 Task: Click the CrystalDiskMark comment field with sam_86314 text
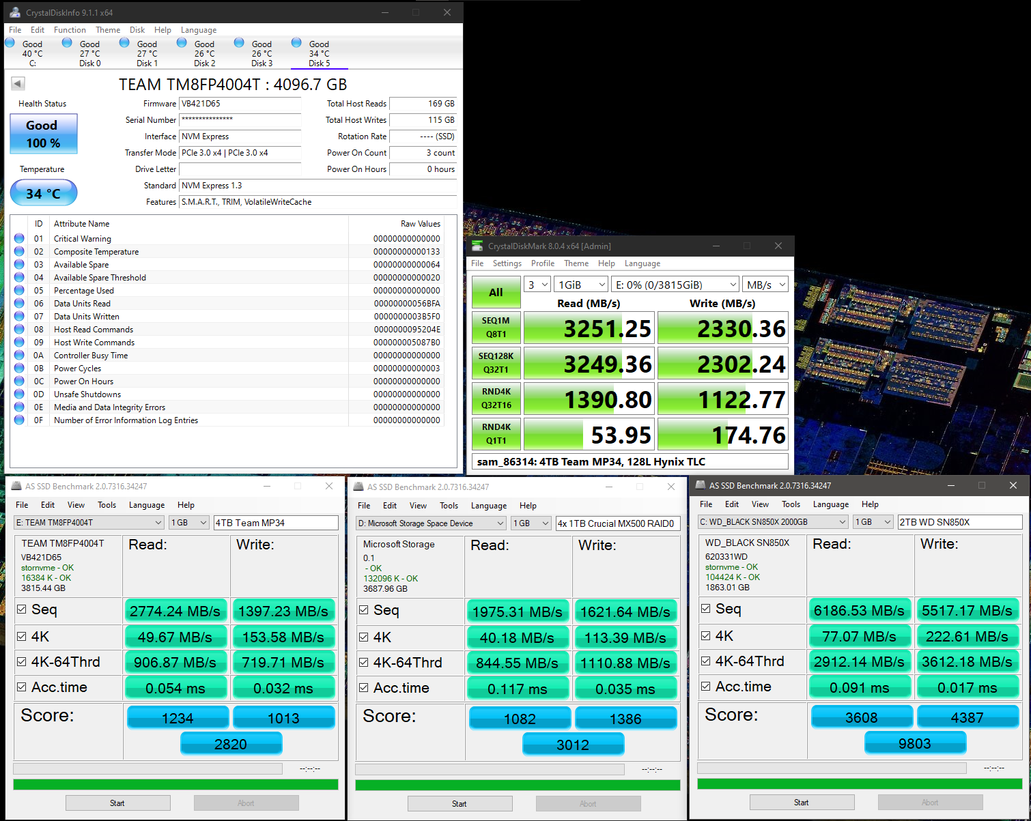(630, 462)
